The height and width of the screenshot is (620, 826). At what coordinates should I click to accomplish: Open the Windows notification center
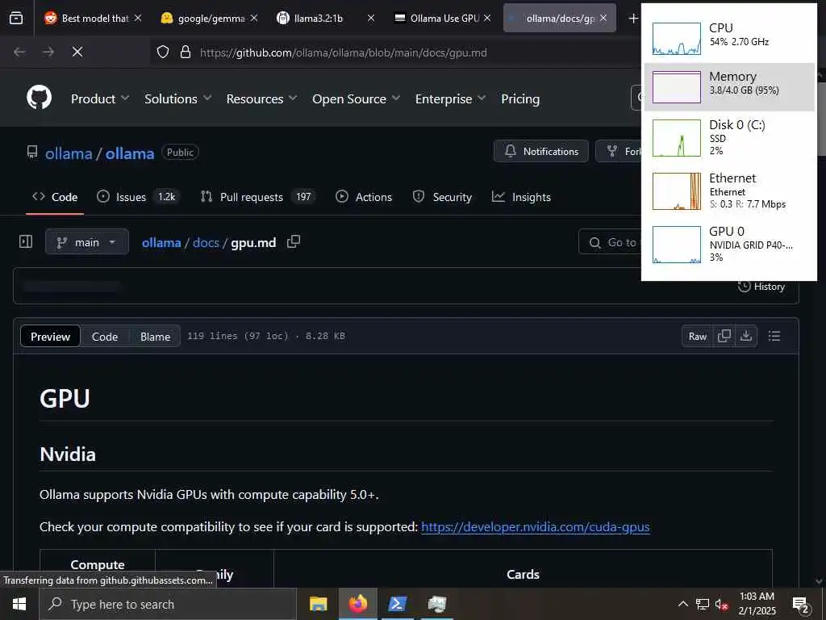pos(800,605)
